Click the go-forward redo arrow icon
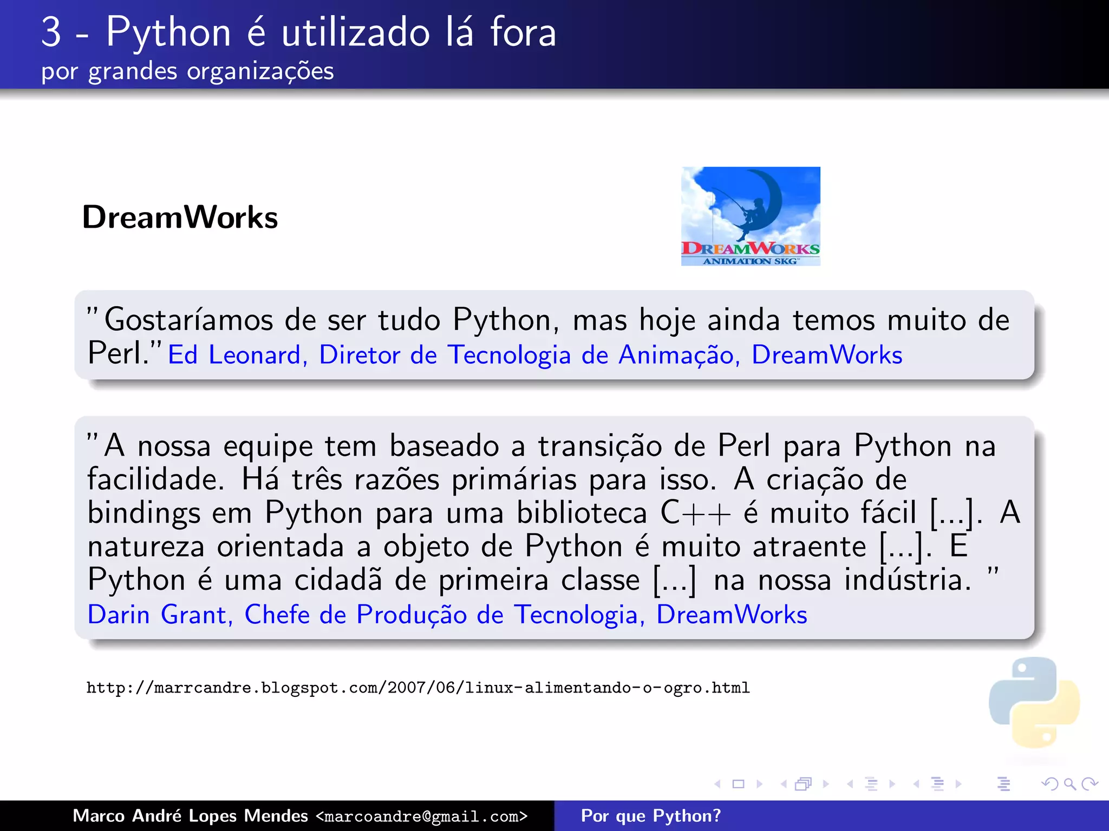The image size is (1109, 831). pos(1090,784)
